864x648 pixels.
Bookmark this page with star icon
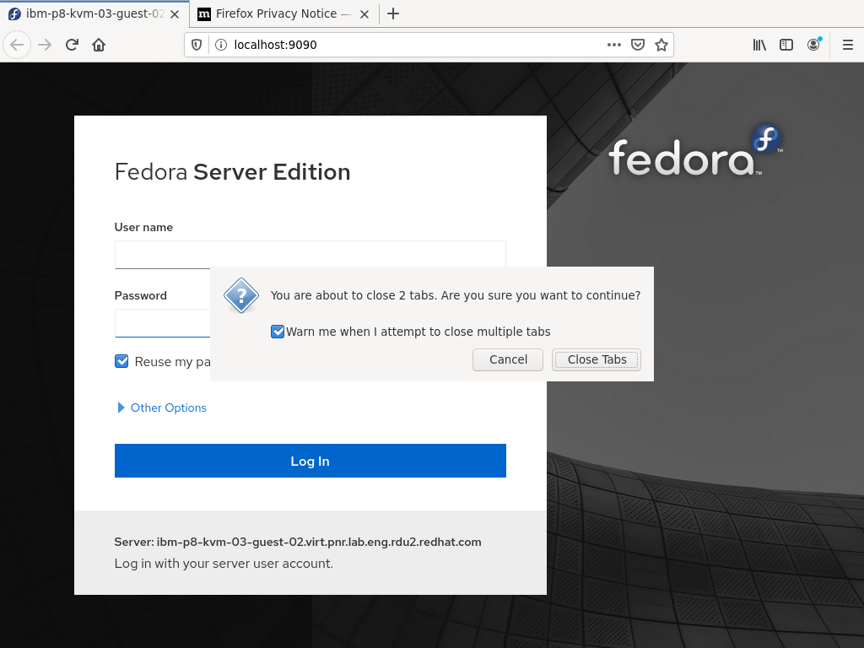click(x=661, y=45)
